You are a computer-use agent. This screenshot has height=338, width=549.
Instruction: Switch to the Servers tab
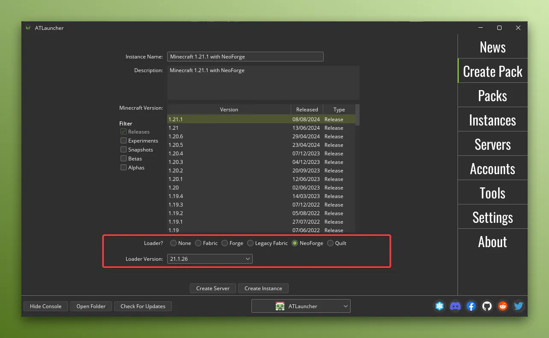pos(492,144)
